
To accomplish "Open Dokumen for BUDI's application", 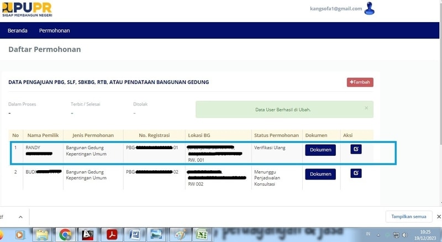I will click(x=320, y=174).
